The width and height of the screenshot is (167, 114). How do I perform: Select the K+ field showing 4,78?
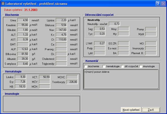coord(61,35)
